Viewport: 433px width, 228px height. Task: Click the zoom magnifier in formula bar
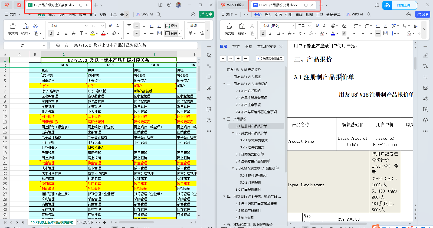pyautogui.click(x=58, y=45)
